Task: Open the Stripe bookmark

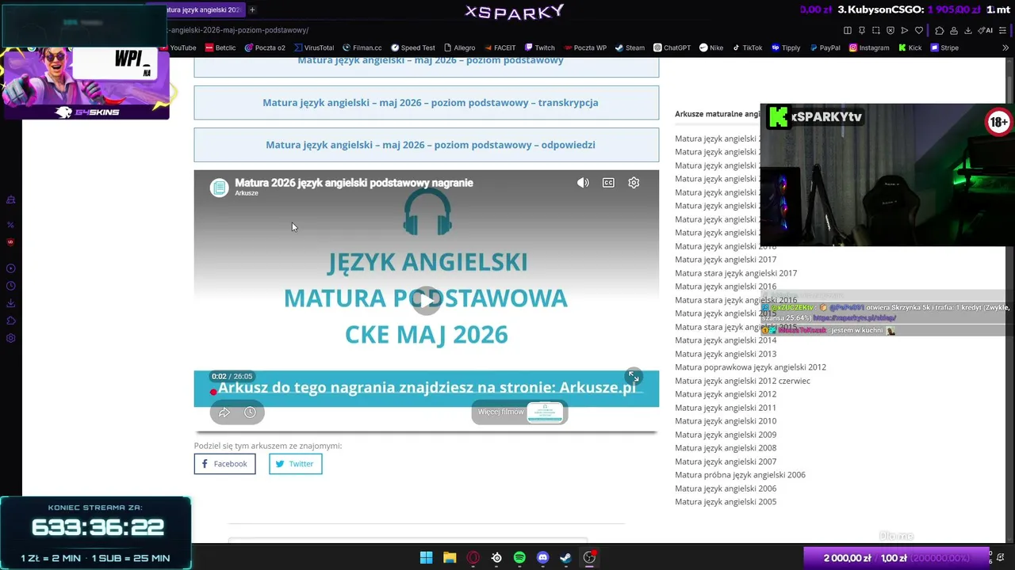Action: point(944,47)
